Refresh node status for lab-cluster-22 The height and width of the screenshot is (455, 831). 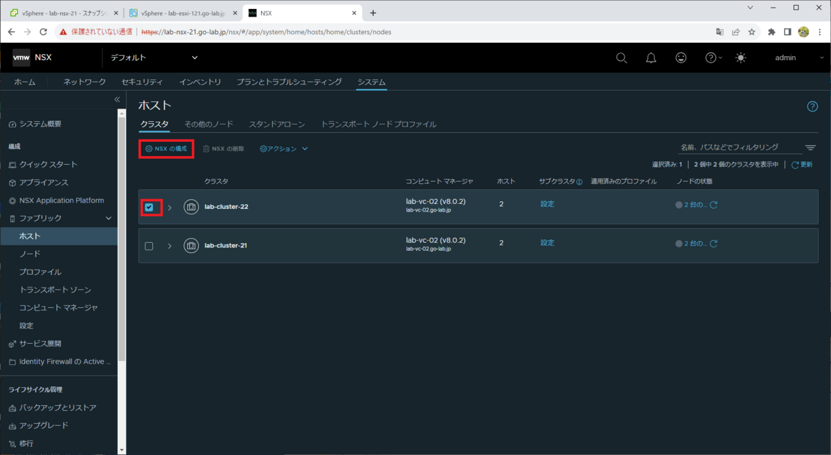[714, 205]
